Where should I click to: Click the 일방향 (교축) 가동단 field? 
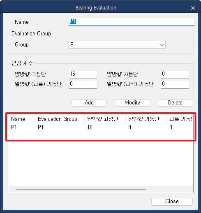coord(83,84)
